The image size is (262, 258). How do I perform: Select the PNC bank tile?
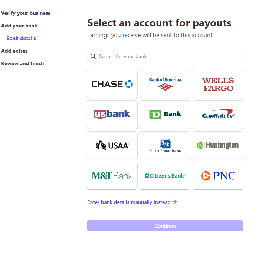pos(218,176)
